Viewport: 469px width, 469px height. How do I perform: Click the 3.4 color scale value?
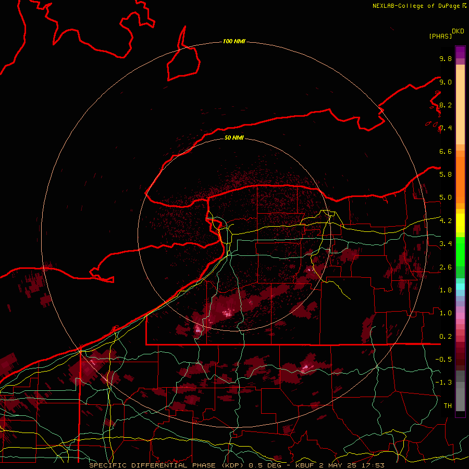point(446,243)
